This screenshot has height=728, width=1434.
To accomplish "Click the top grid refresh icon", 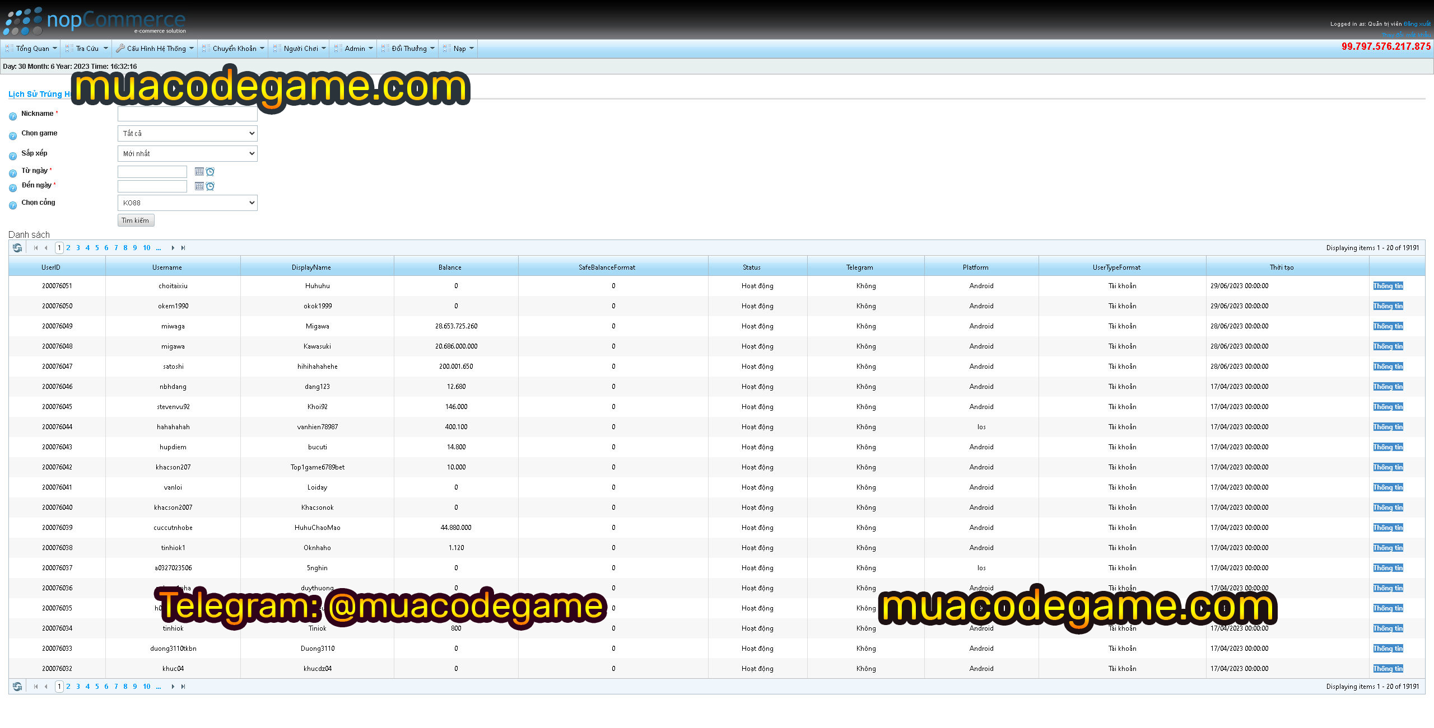I will (x=17, y=248).
